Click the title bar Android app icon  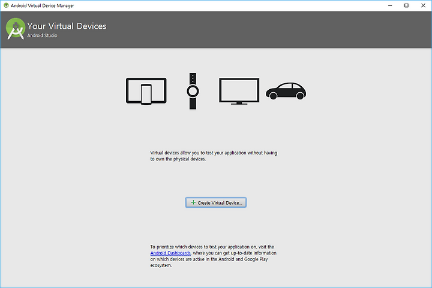[6, 5]
